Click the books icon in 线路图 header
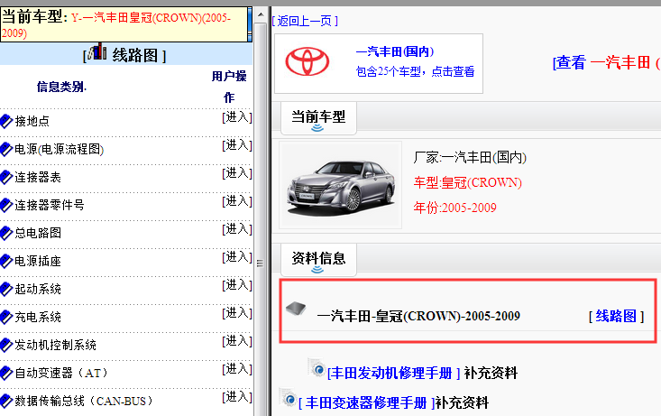Screen dimensions: 661x416 tap(97, 51)
